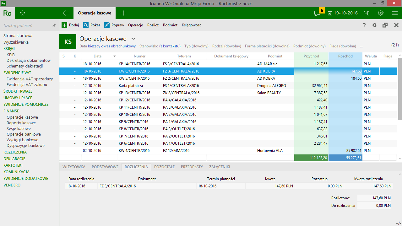The width and height of the screenshot is (402, 226).
Task: Switch to the PODSTAWOWE tab
Action: (x=105, y=167)
